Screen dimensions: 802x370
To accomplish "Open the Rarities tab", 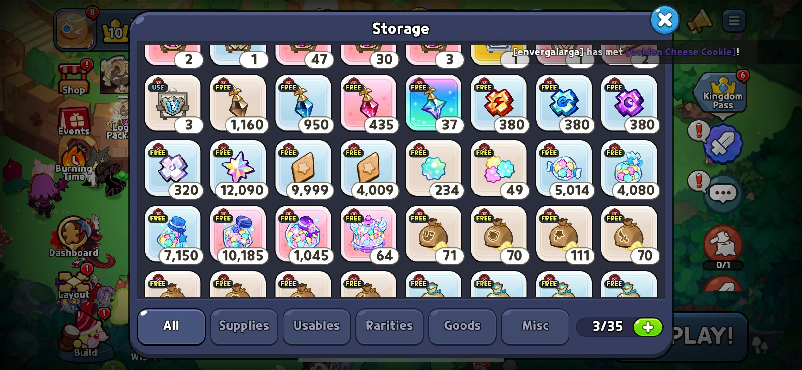I will tap(390, 326).
